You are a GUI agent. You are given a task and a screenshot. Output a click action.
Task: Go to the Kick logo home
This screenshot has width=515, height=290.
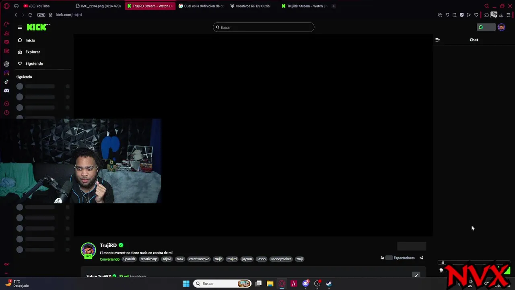click(38, 27)
